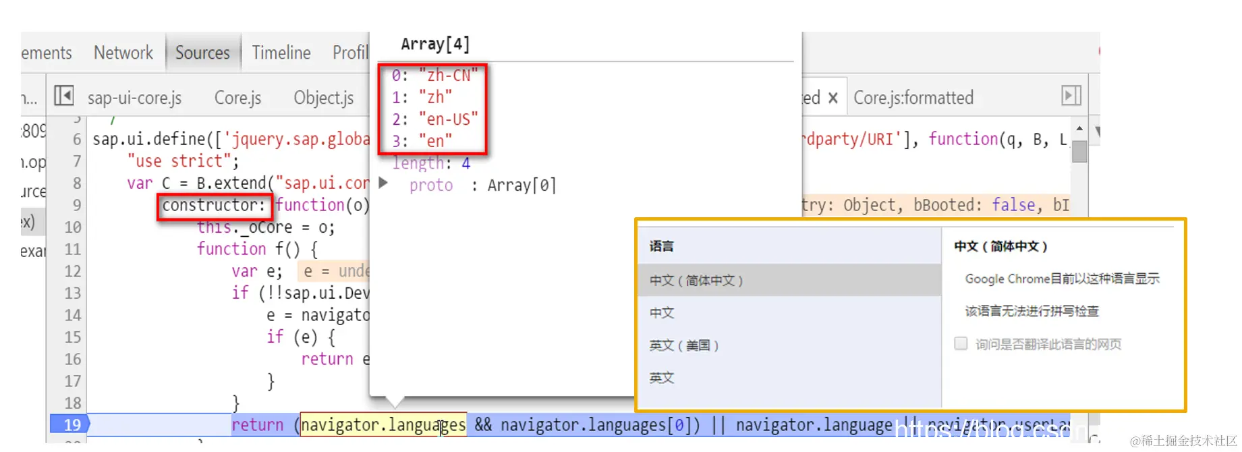Select 中文 in language list
1242x452 pixels.
click(x=789, y=312)
